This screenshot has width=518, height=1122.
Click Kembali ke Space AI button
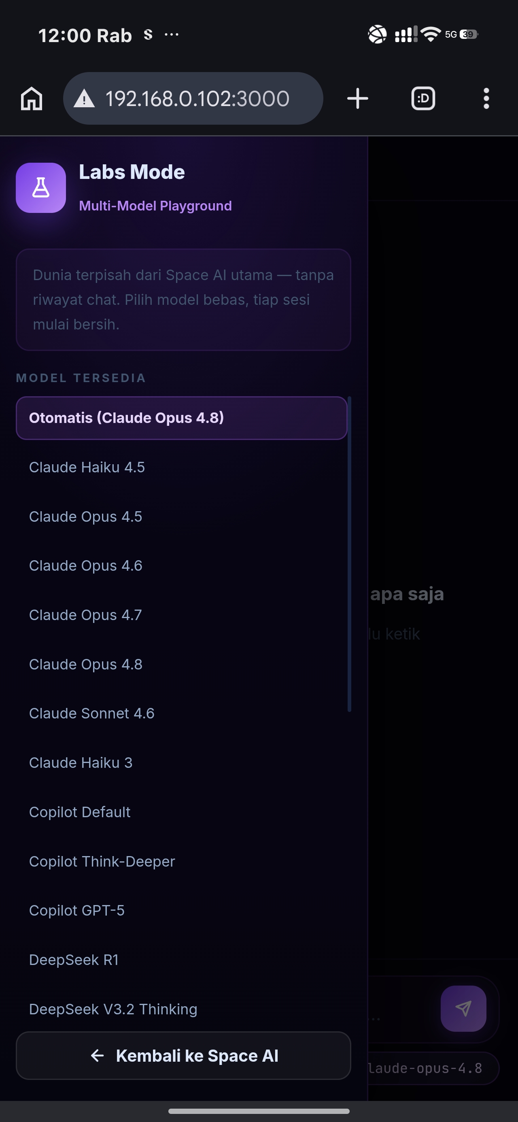[183, 1056]
